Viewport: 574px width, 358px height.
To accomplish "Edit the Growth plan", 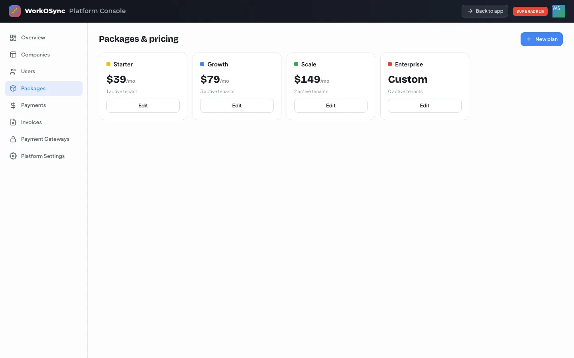I will point(237,105).
